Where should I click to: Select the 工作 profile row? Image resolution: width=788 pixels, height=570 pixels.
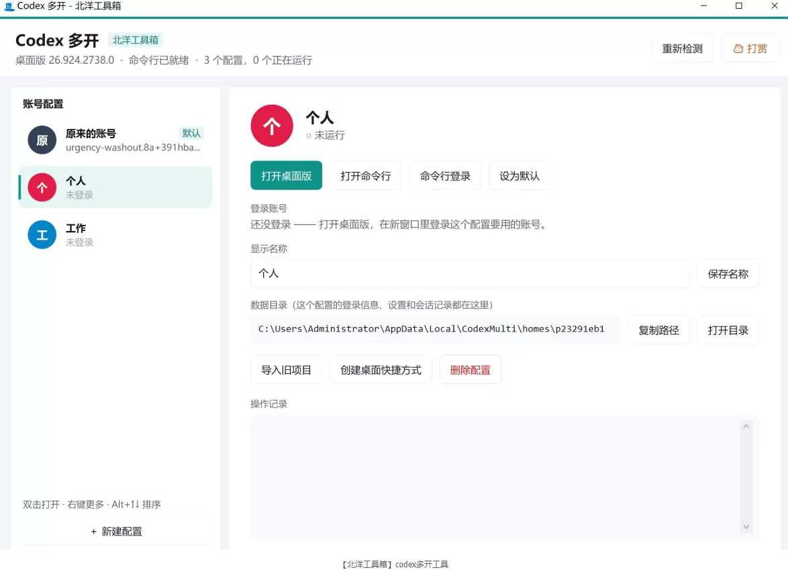tap(115, 235)
